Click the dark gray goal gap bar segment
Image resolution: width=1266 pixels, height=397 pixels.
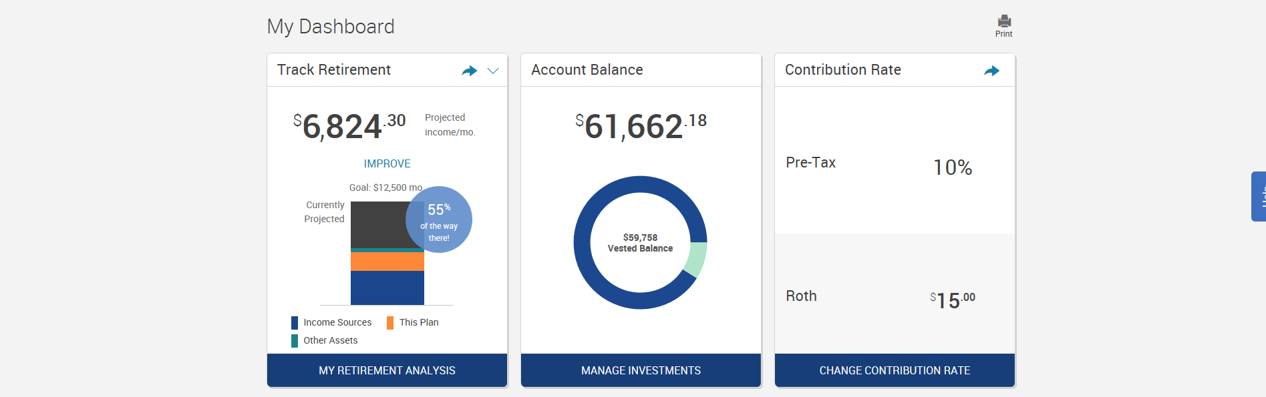tap(377, 225)
